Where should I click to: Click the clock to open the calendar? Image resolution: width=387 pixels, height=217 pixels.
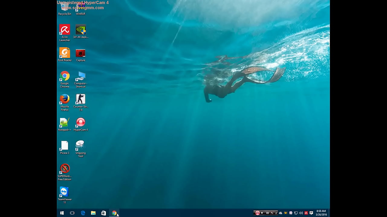pos(320,213)
